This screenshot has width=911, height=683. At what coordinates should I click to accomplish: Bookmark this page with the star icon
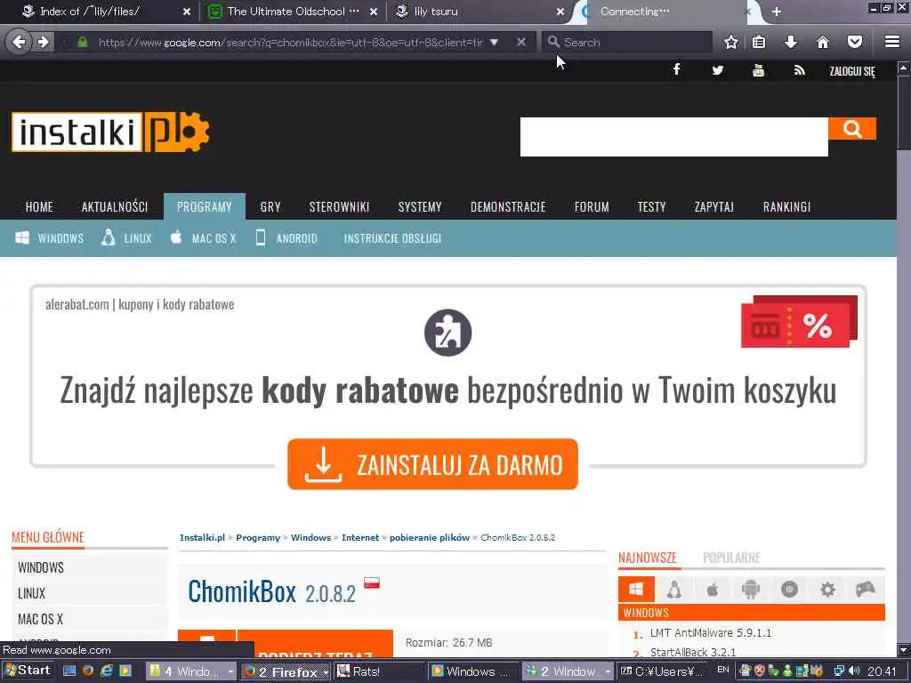[x=731, y=42]
